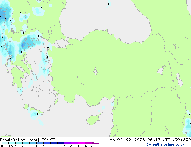Click the '[mm]' unit label

[x=33, y=140]
